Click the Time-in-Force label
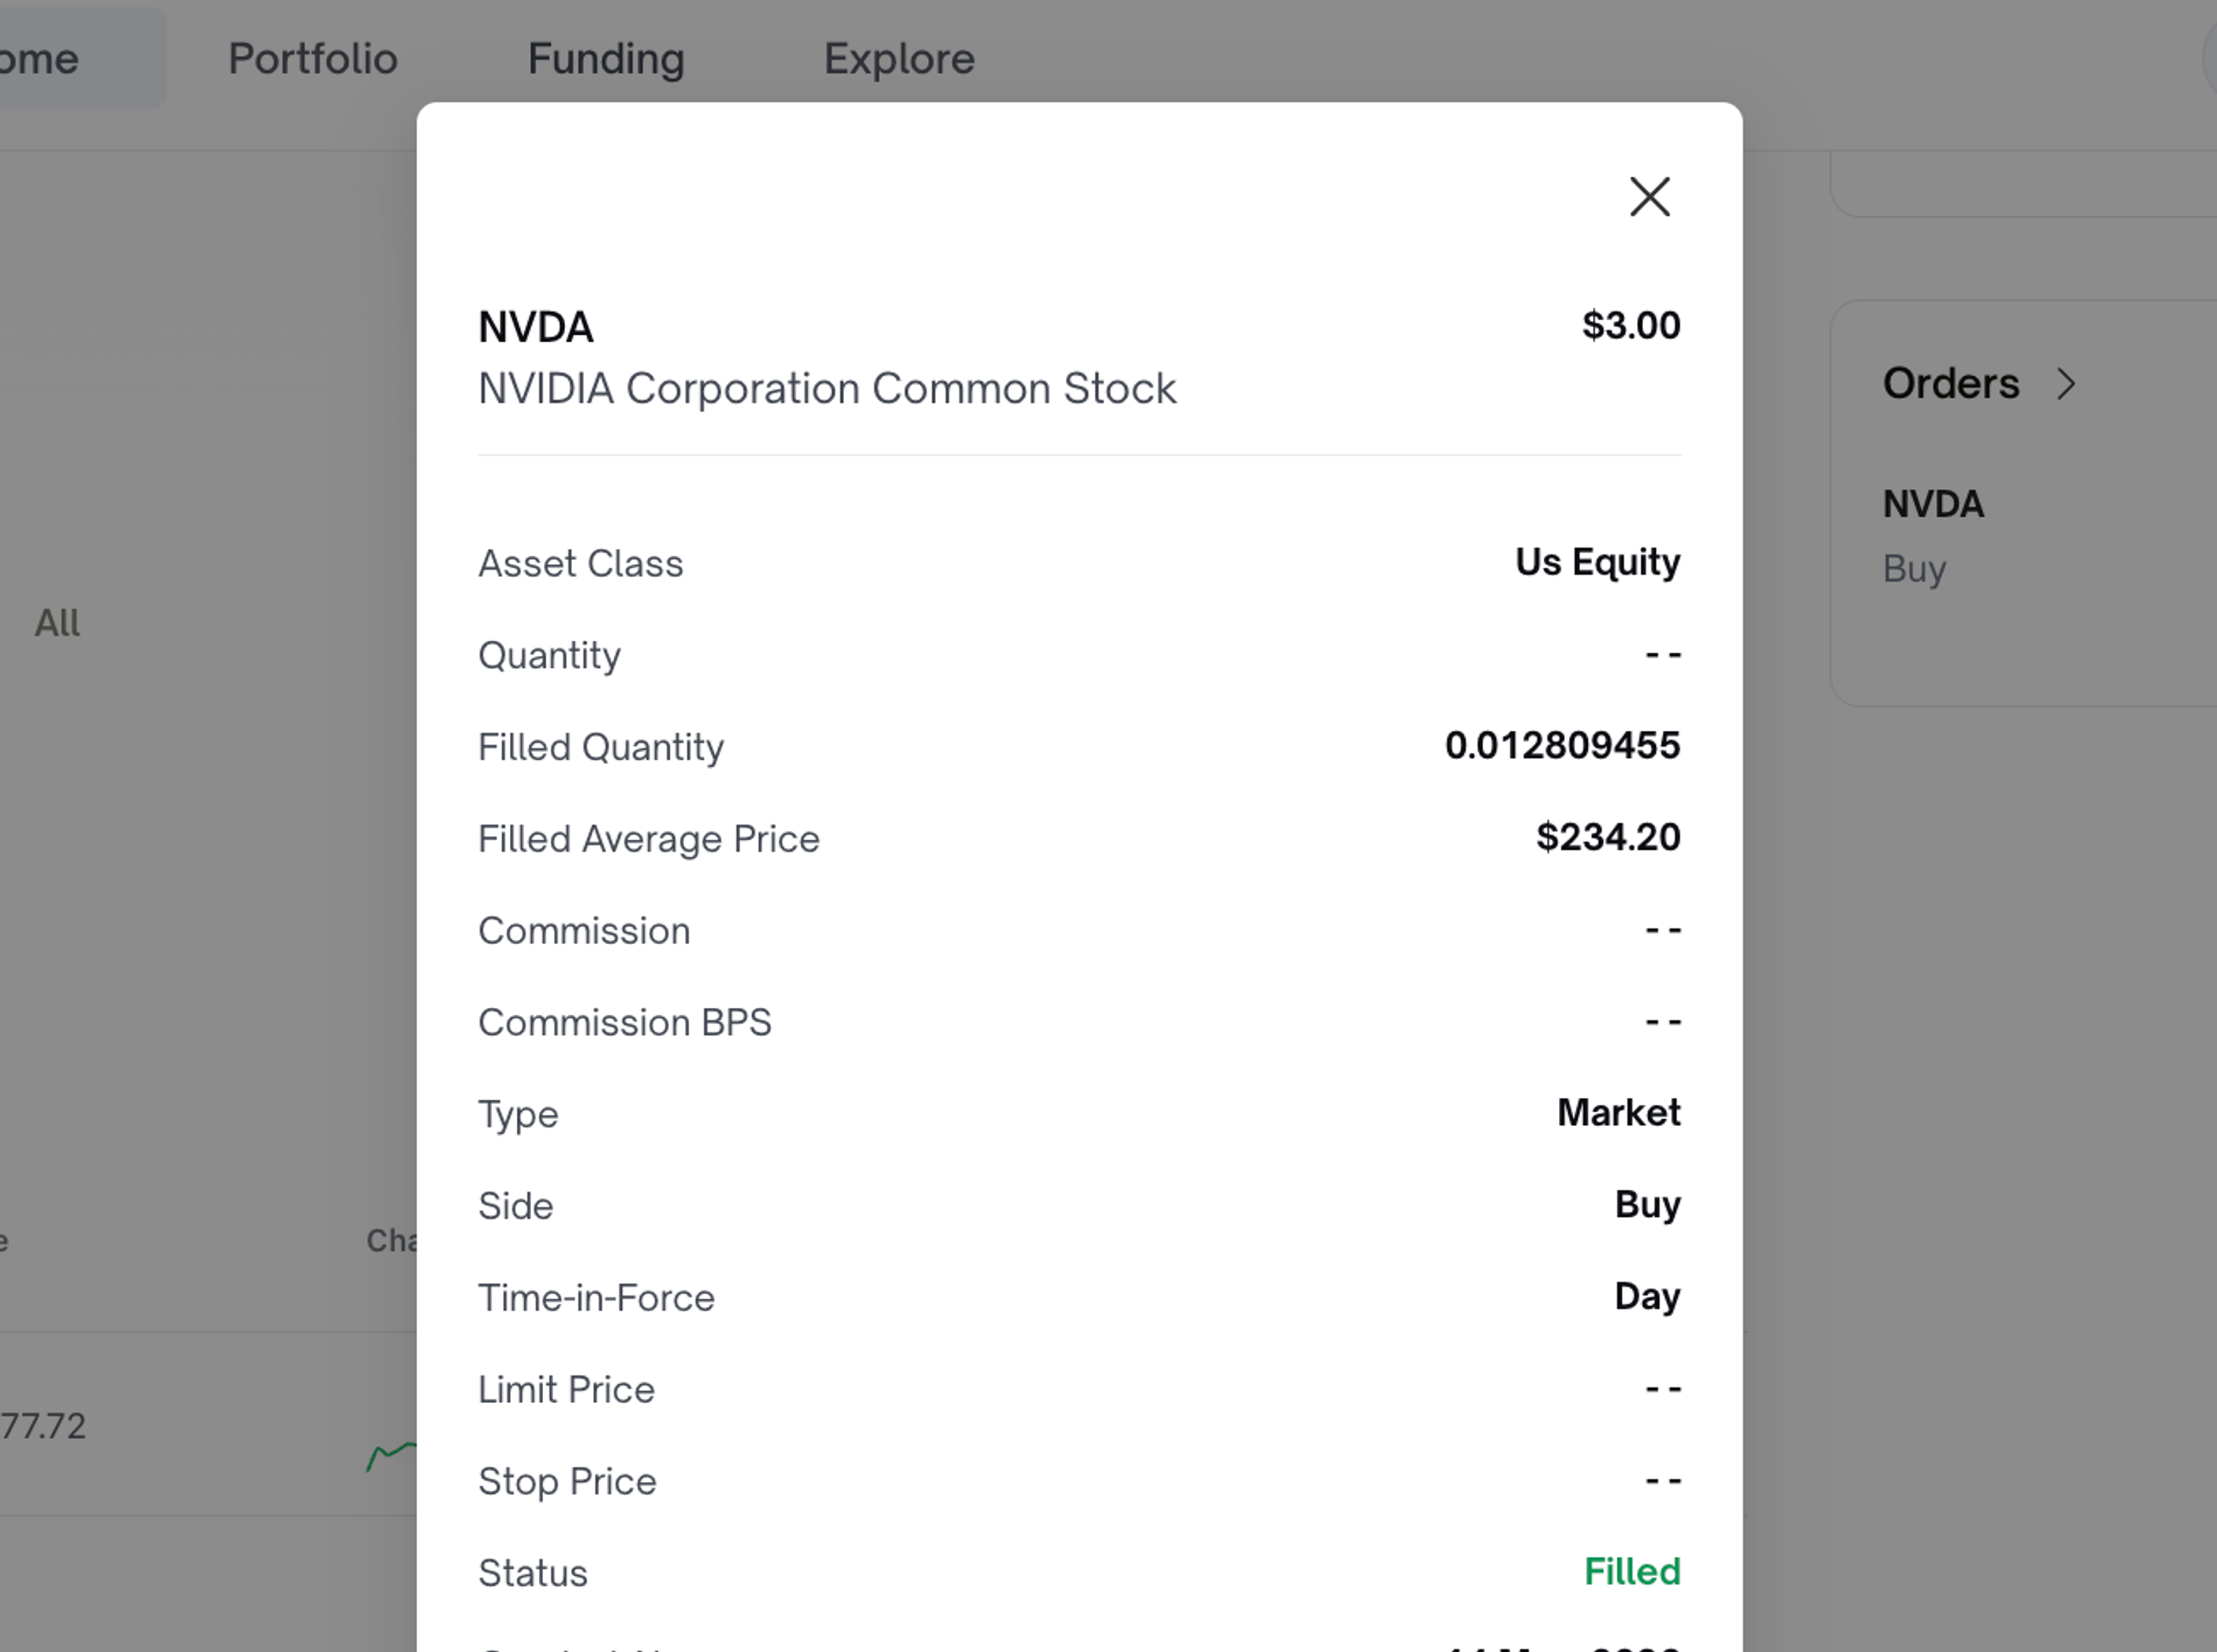Image resolution: width=2217 pixels, height=1652 pixels. [x=596, y=1298]
